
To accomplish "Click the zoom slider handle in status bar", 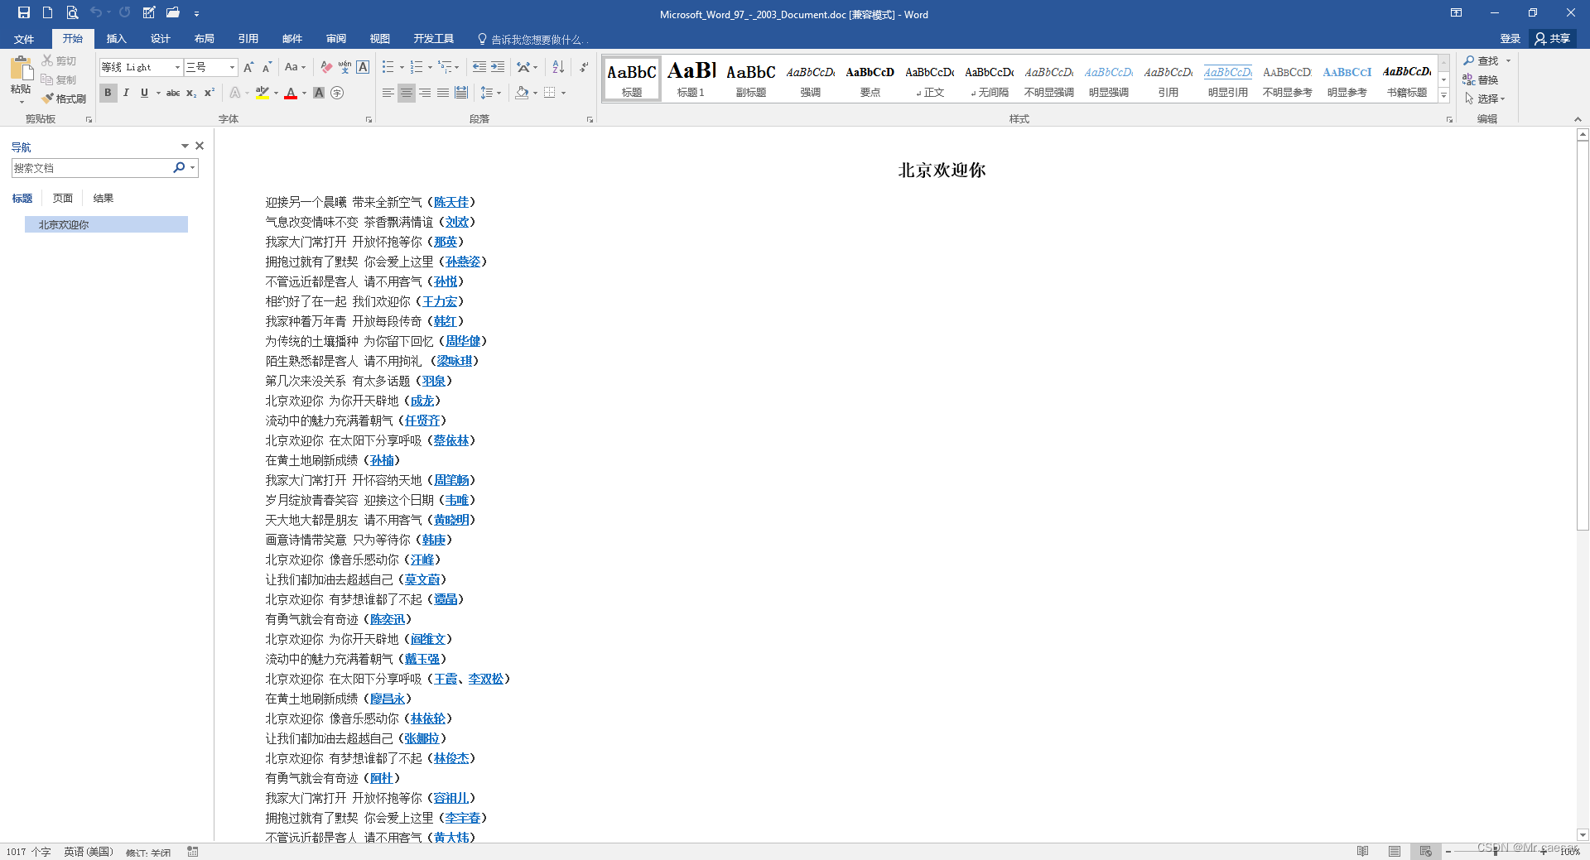I will point(1495,851).
